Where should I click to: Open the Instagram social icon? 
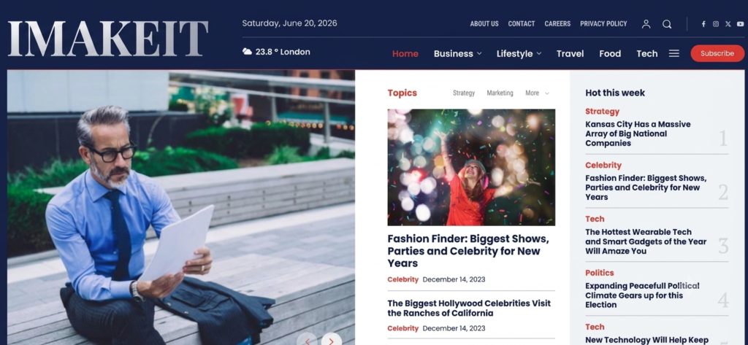(716, 24)
